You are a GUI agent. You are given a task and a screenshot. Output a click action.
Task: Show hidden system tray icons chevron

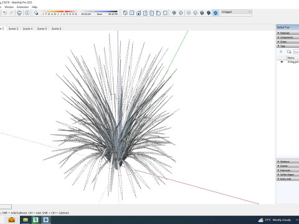[297, 220]
